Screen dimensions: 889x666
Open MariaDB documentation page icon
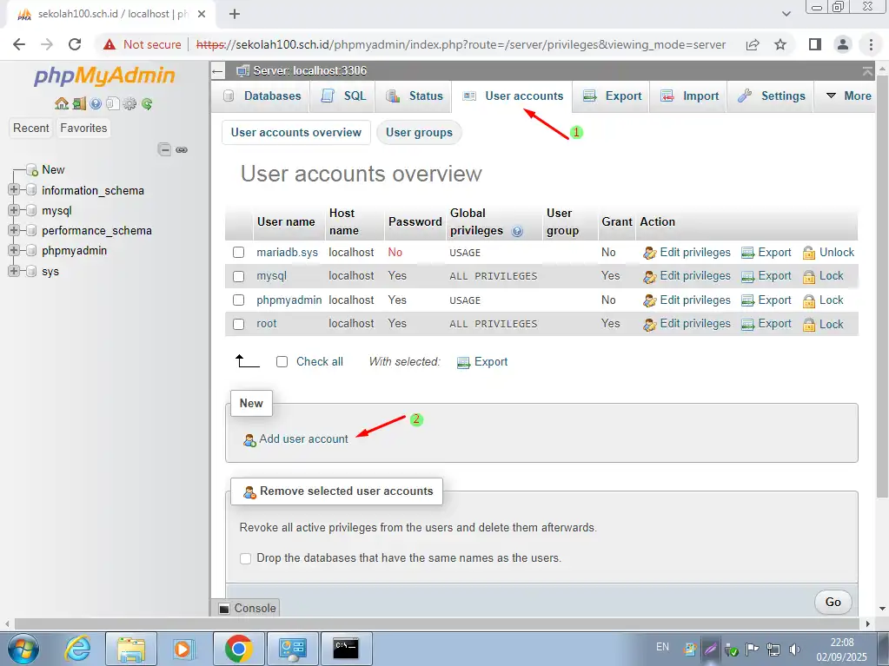(112, 103)
